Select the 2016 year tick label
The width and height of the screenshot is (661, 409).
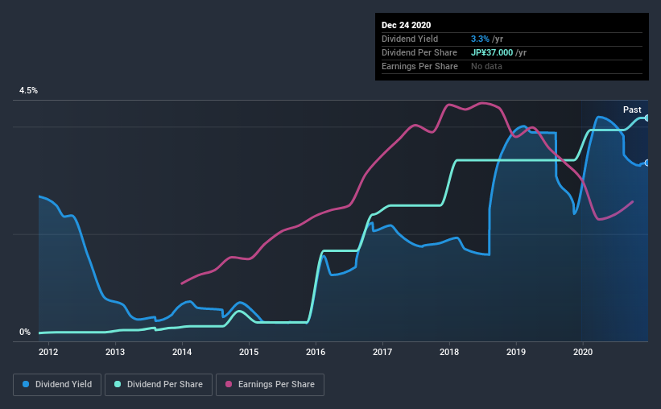316,352
